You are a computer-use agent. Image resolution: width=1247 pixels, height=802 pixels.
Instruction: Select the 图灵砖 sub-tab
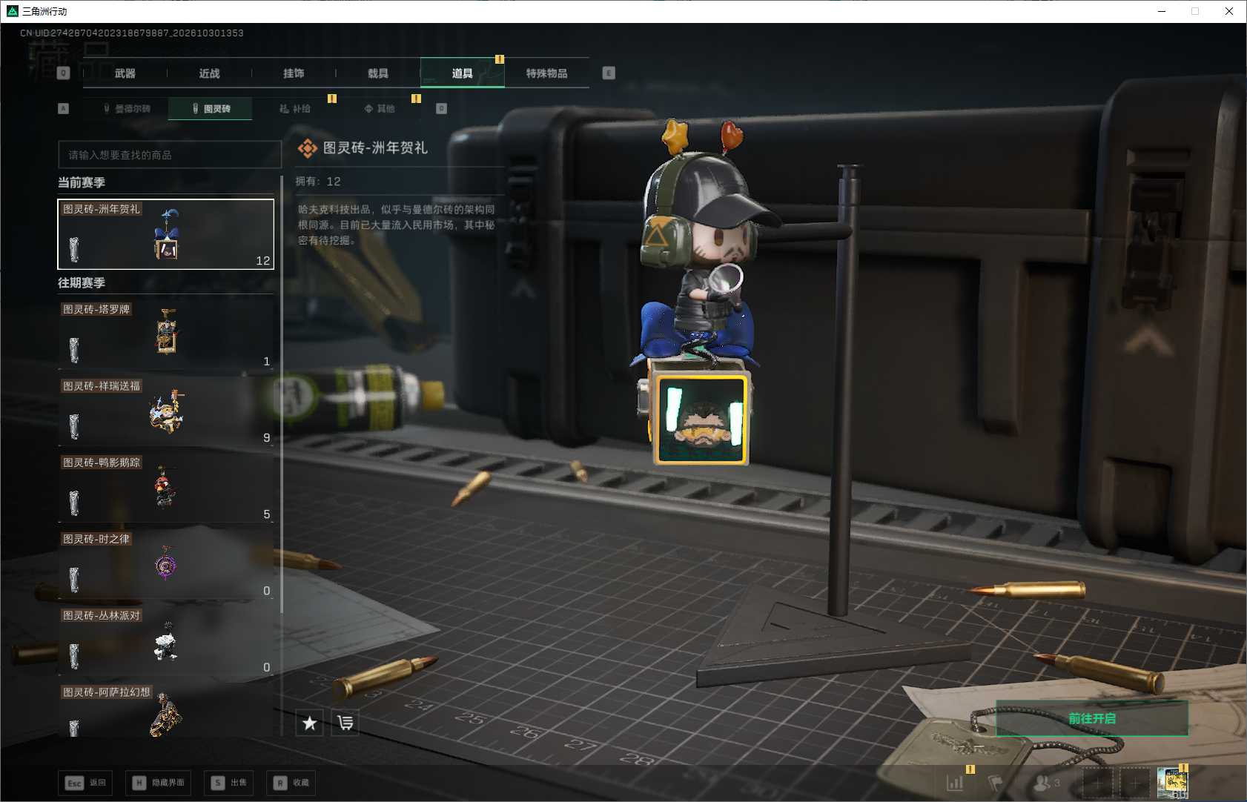[211, 108]
